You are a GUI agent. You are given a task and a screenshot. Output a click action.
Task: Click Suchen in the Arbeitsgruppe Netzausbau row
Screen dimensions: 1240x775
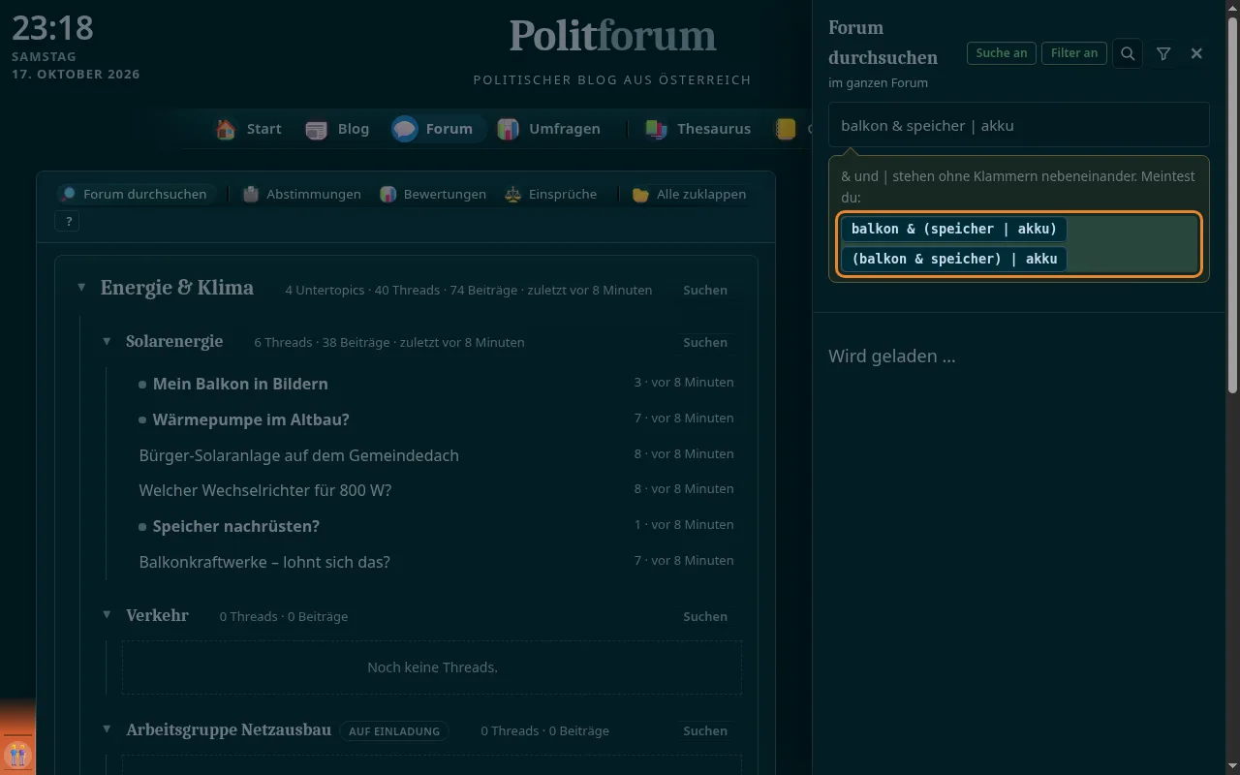705,730
